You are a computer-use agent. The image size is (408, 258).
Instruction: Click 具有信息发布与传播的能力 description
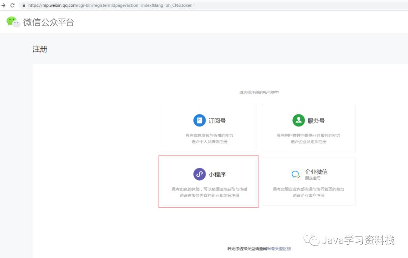(209, 135)
